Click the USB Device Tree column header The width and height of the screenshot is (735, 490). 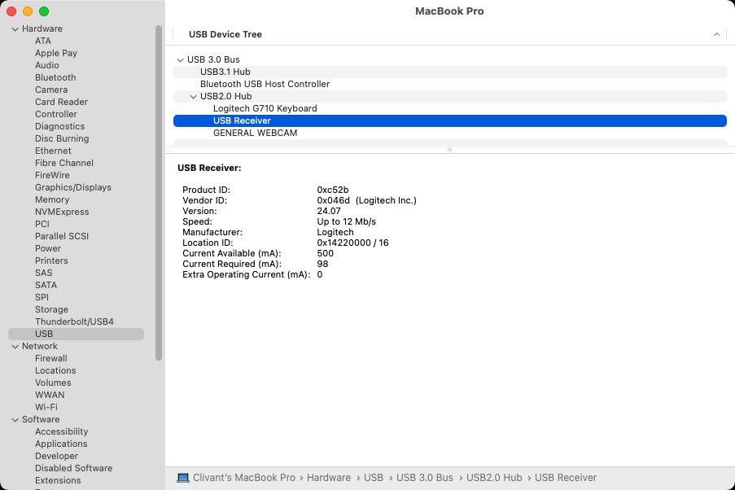coord(450,34)
